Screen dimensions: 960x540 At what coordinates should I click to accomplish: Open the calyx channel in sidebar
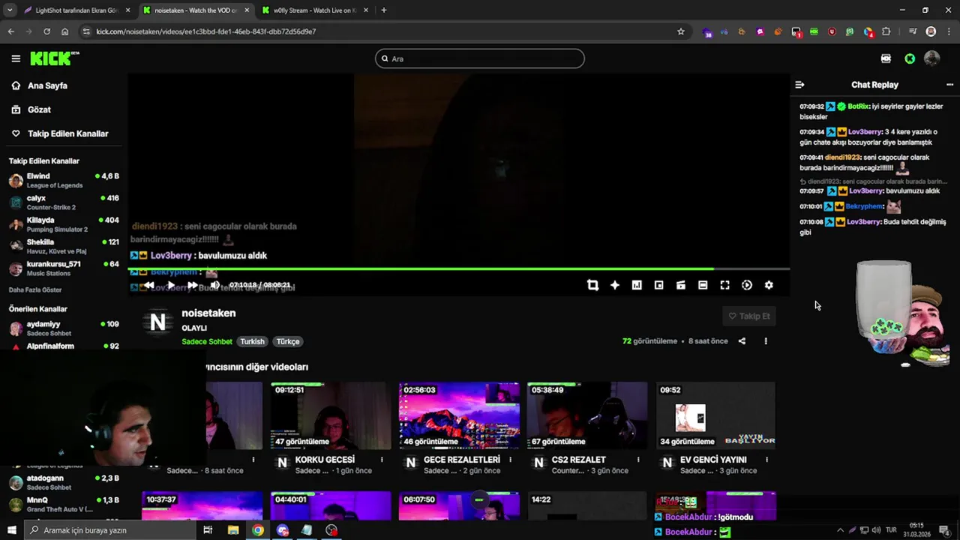(x=64, y=202)
